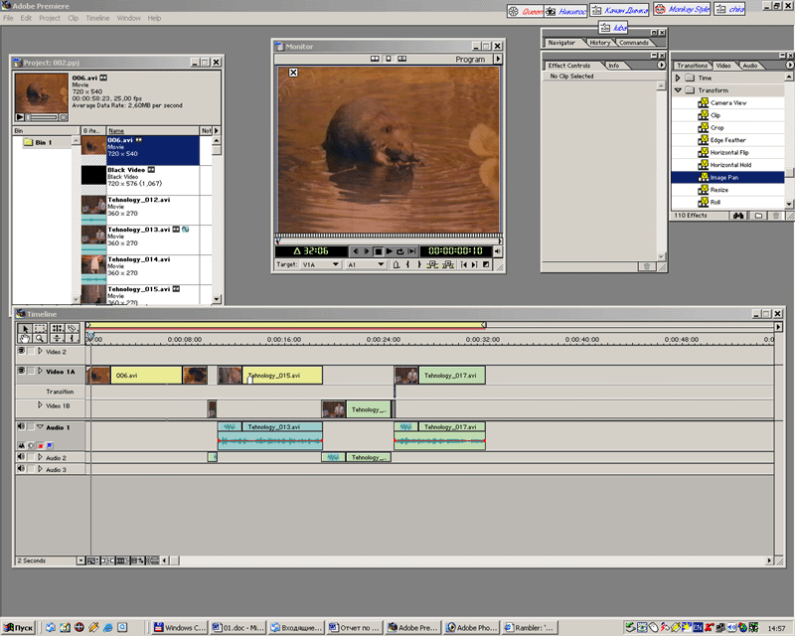The width and height of the screenshot is (795, 636).
Task: Pick the Razor tool in Timeline
Action: point(73,328)
